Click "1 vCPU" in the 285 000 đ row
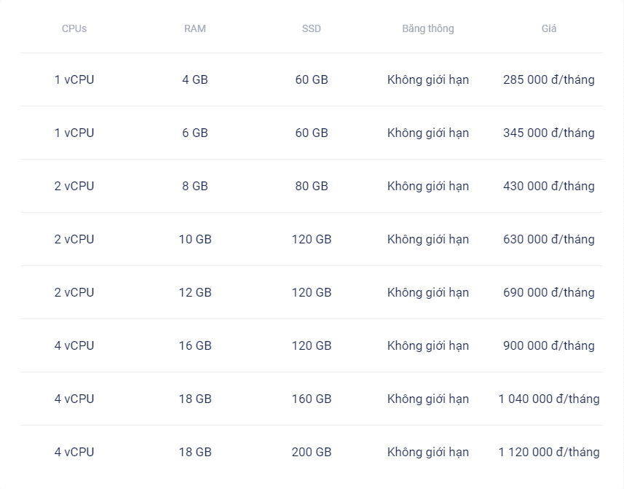 tap(74, 79)
